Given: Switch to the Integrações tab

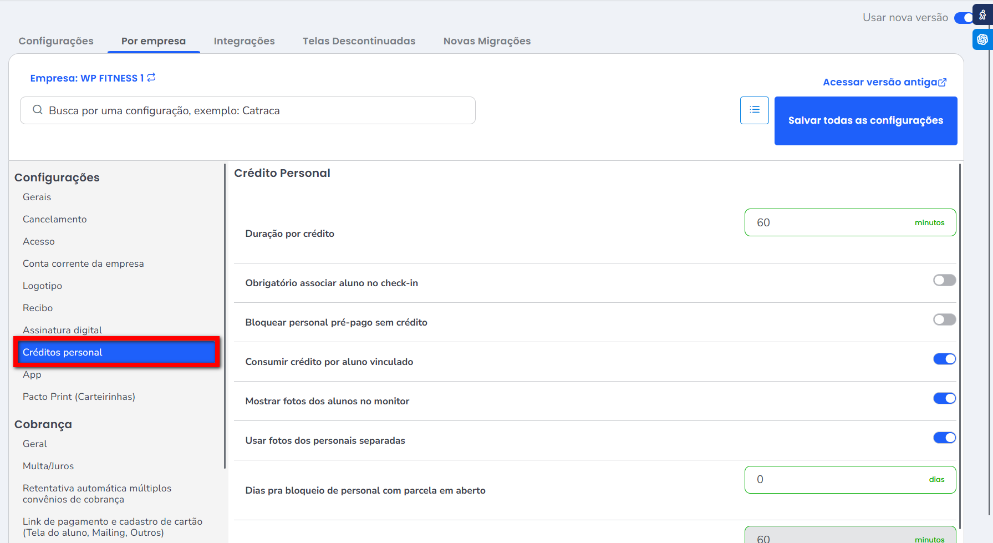Looking at the screenshot, I should click(244, 41).
